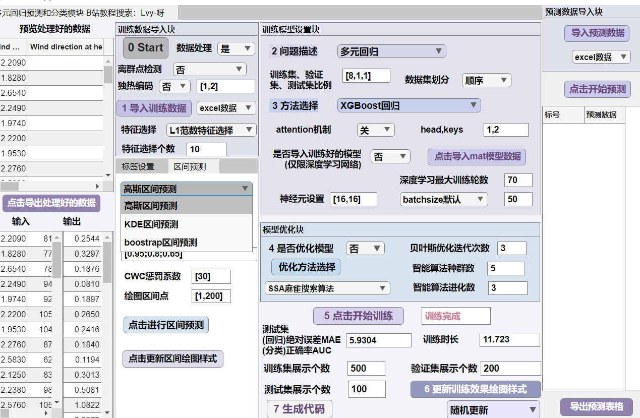
Task: Expand the 问题描述 多元回归 dropdown
Action: (x=391, y=51)
